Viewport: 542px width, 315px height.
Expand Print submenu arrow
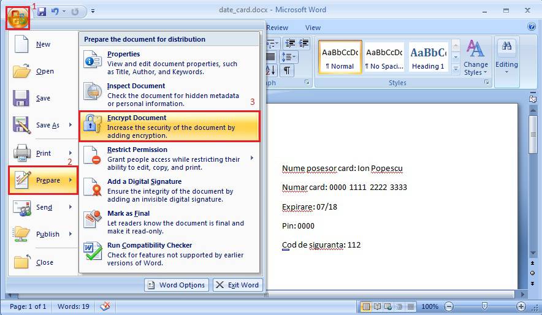pos(71,153)
